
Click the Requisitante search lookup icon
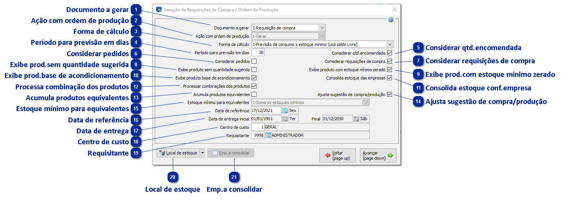[x=268, y=136]
